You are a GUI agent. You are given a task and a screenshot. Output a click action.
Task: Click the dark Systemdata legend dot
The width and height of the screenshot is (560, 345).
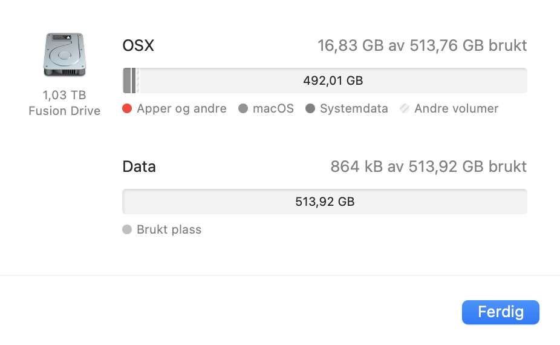coord(310,109)
